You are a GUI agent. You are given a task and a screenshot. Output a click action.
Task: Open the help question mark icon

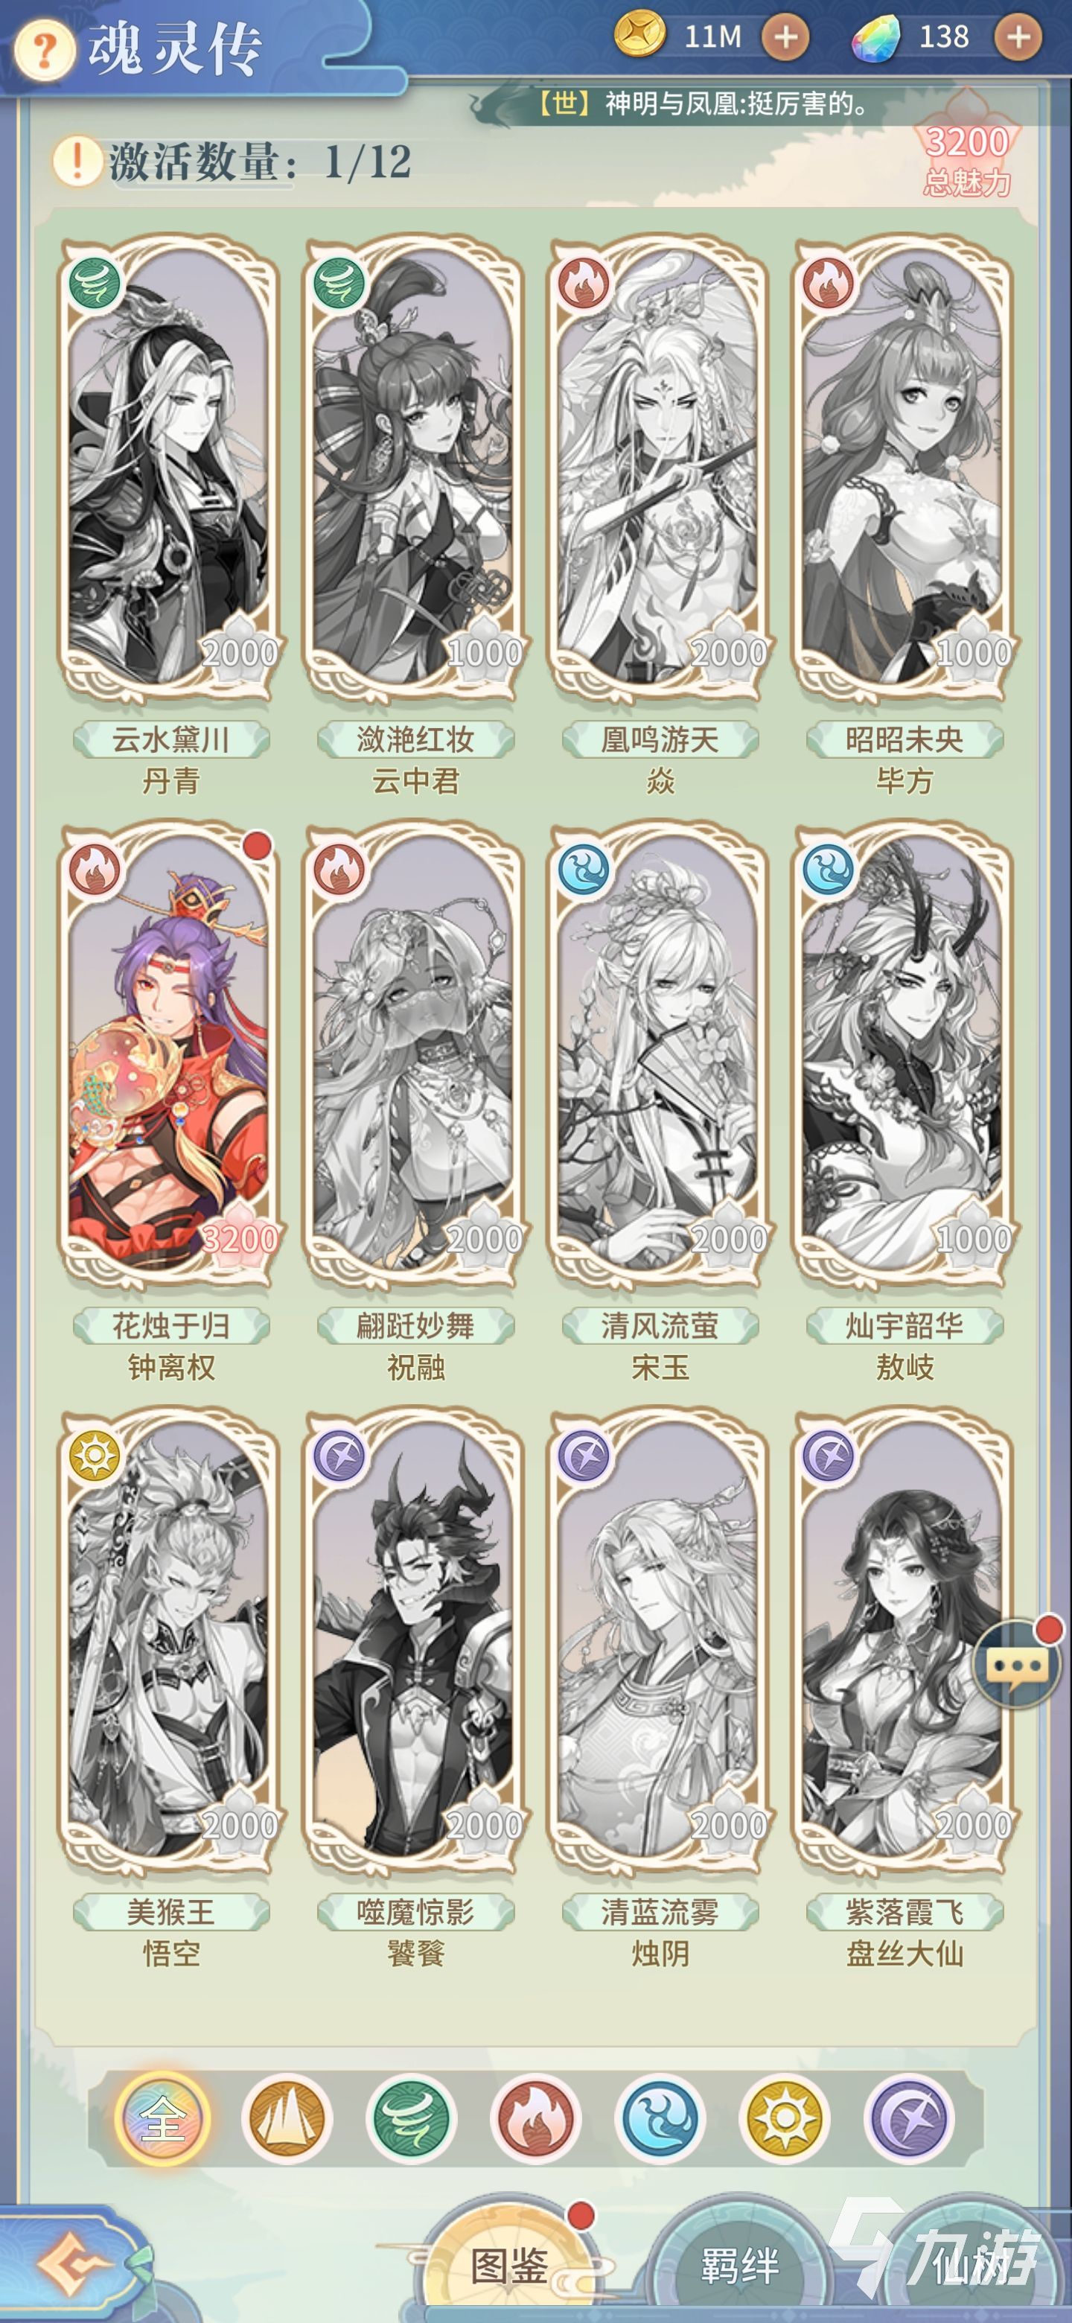[x=42, y=52]
